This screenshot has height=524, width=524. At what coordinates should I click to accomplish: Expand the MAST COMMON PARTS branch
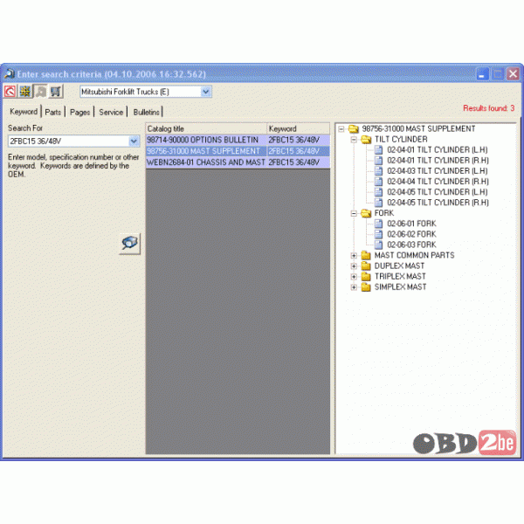pyautogui.click(x=354, y=256)
